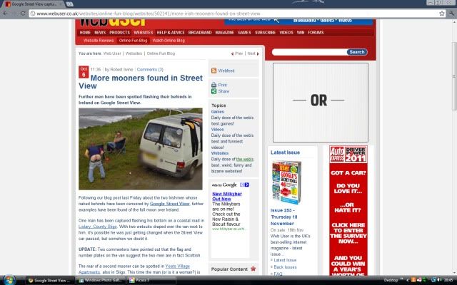Open the BROADBAND menu item
This screenshot has height=285, width=457.
tap(200, 32)
